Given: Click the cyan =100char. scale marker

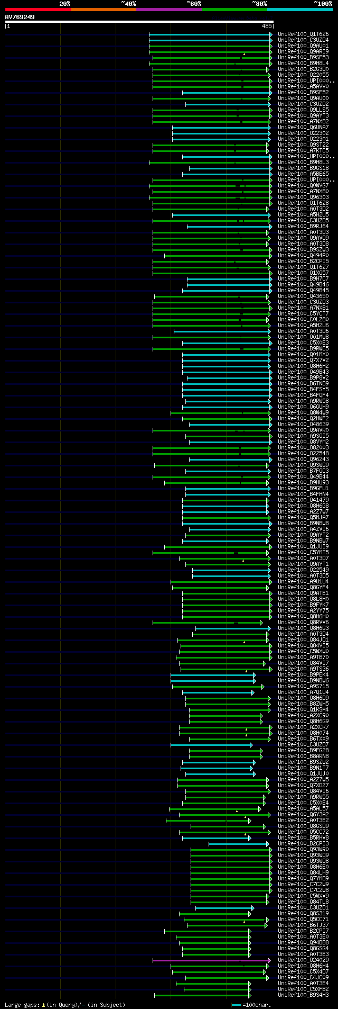Looking at the screenshot, I should pos(236,1005).
